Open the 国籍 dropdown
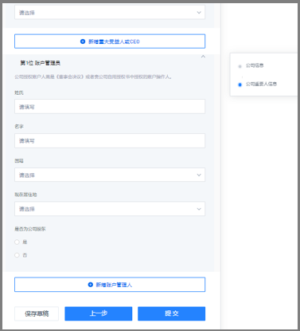Screen dimensions: 300x331 tap(110, 175)
